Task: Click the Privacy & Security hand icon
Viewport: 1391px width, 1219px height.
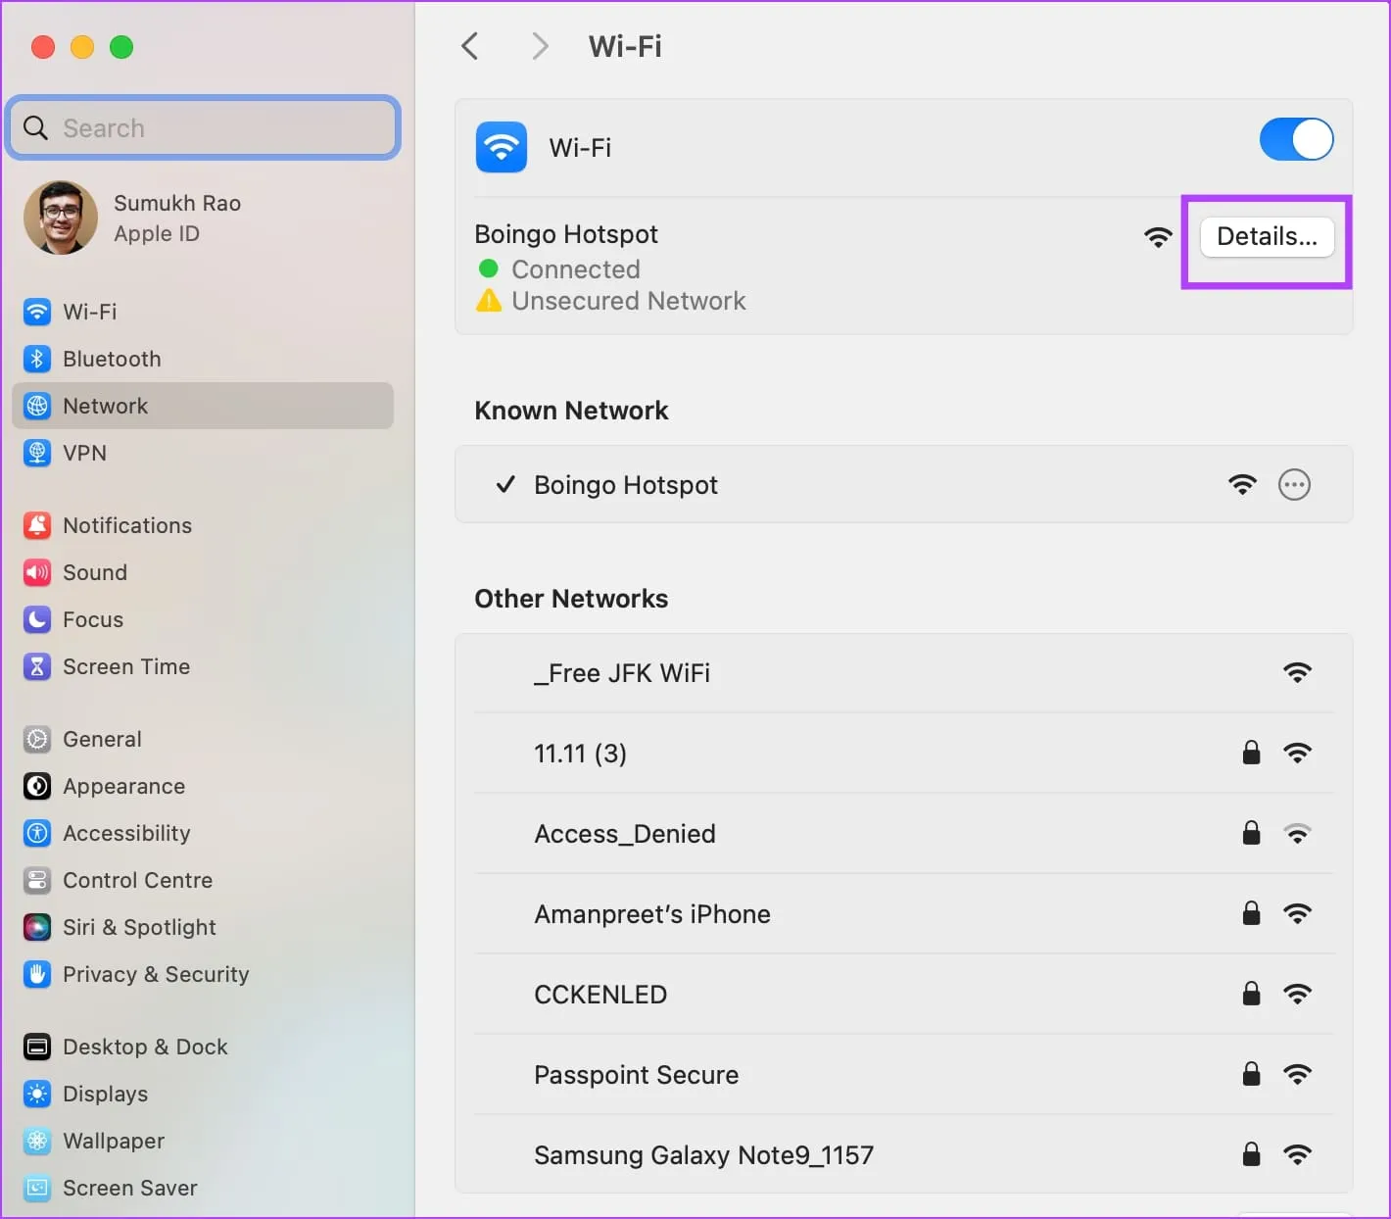Action: coord(37,974)
